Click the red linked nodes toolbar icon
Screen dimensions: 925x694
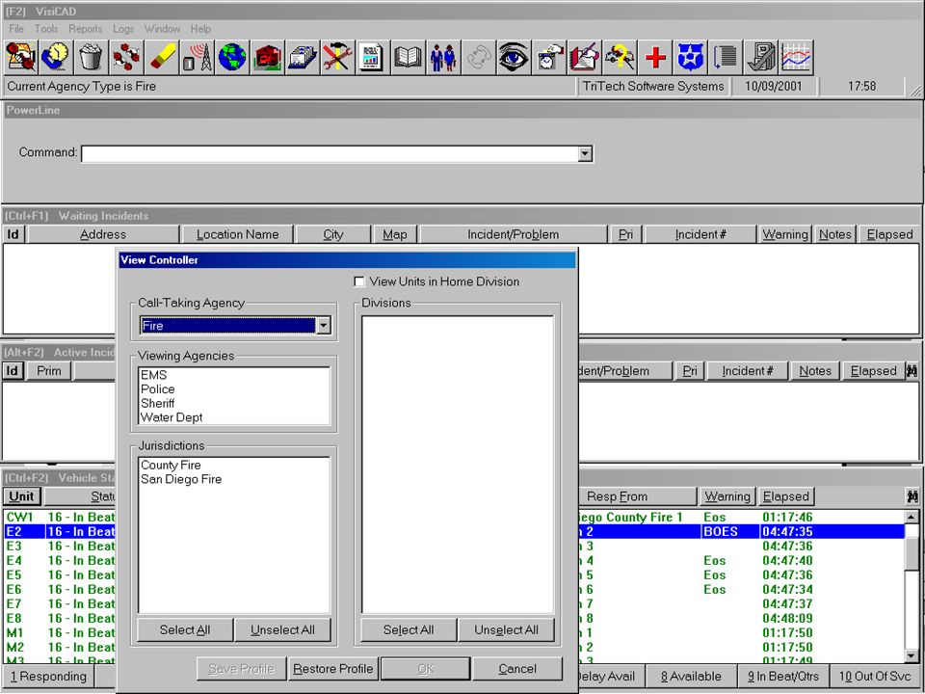(x=126, y=58)
